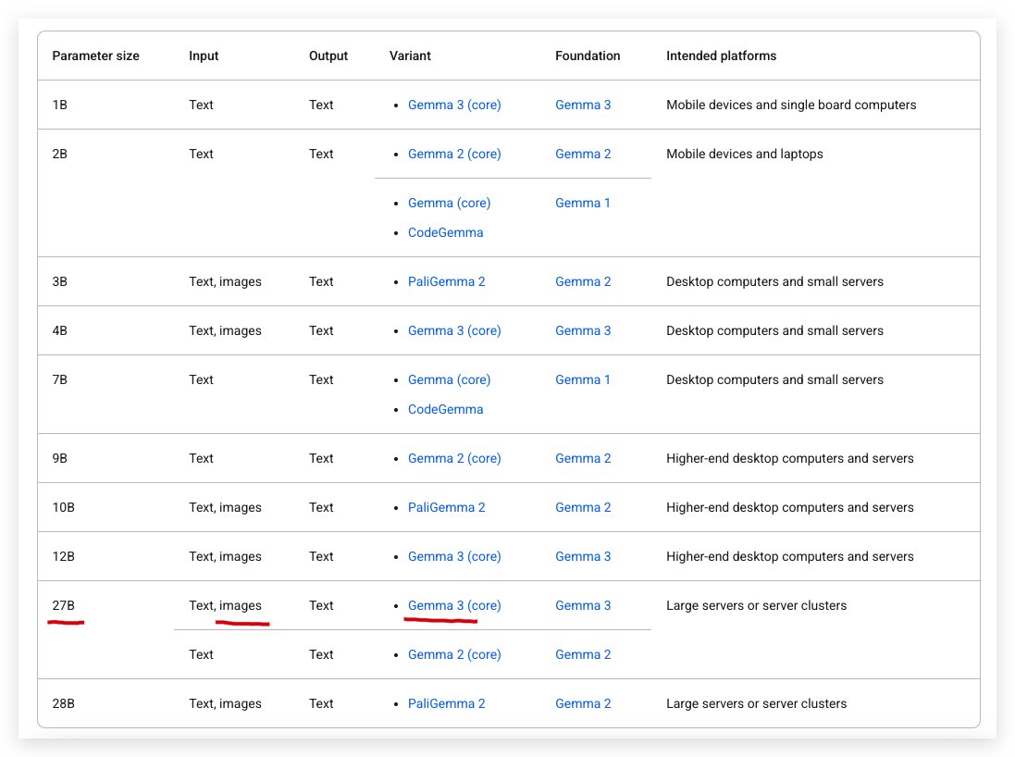Open Gemma 2 foundation link in 3B row
The image size is (1015, 757).
click(x=583, y=281)
